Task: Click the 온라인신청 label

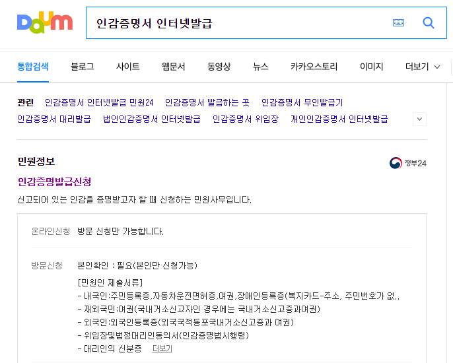Action: [51, 231]
